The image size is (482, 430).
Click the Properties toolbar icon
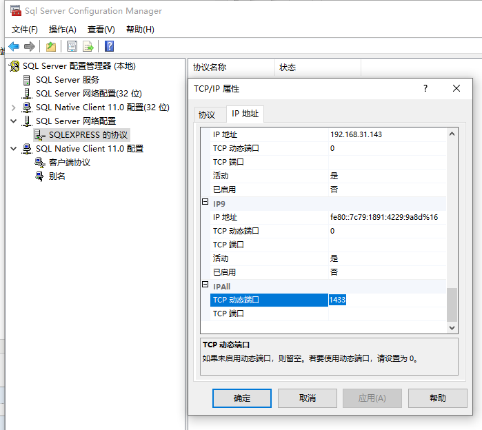point(72,46)
